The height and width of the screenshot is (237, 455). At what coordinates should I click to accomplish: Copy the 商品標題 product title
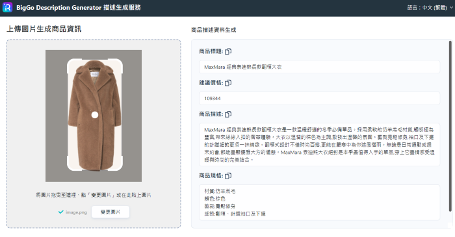[x=228, y=51]
